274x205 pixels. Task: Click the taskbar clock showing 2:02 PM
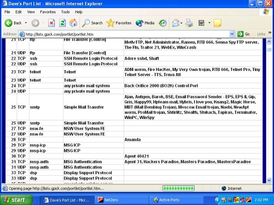pos(261,200)
